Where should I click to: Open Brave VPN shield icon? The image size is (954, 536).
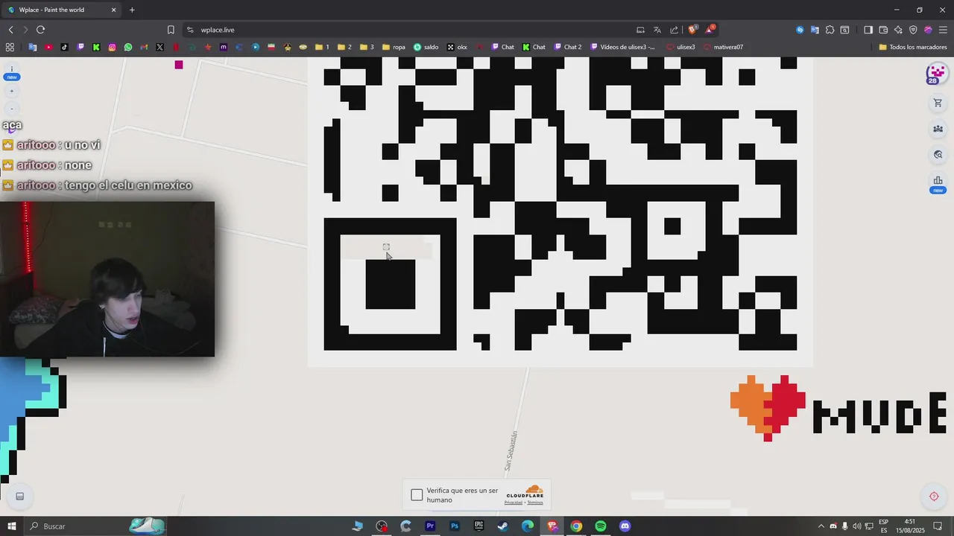[x=913, y=30]
